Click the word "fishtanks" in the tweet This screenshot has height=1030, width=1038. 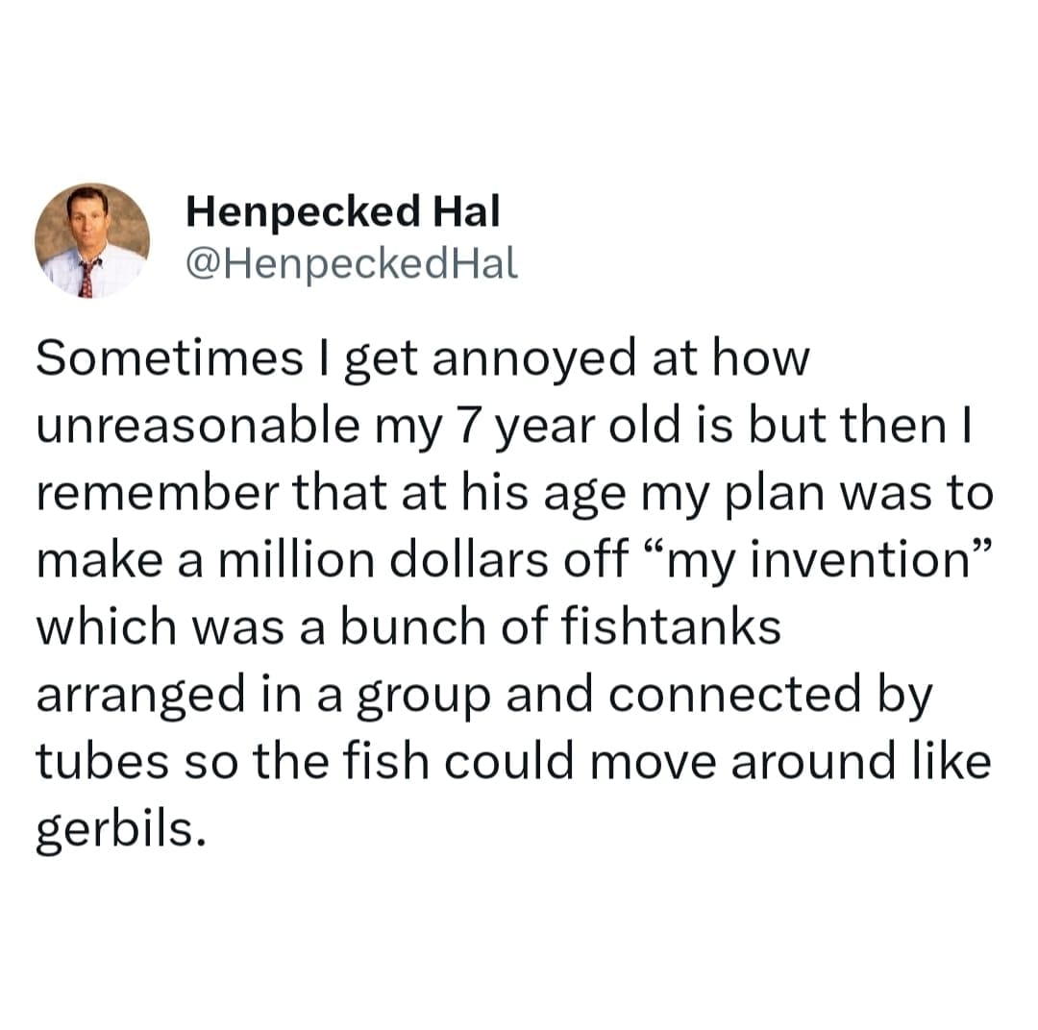pyautogui.click(x=675, y=627)
